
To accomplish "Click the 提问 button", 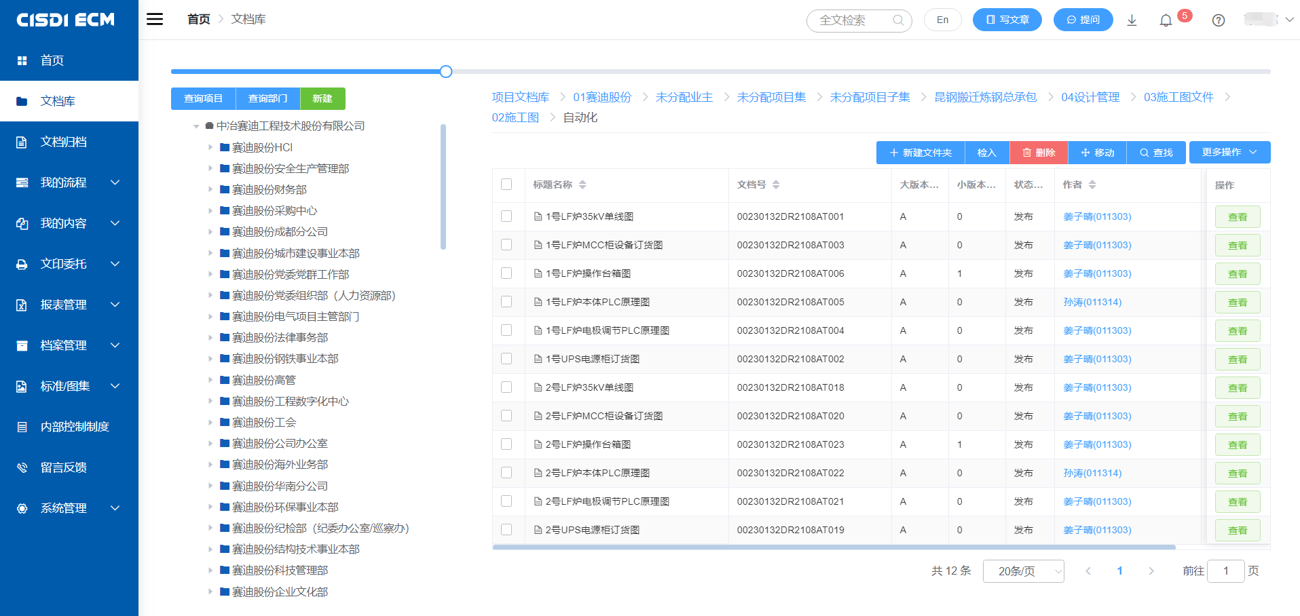I will coord(1083,20).
